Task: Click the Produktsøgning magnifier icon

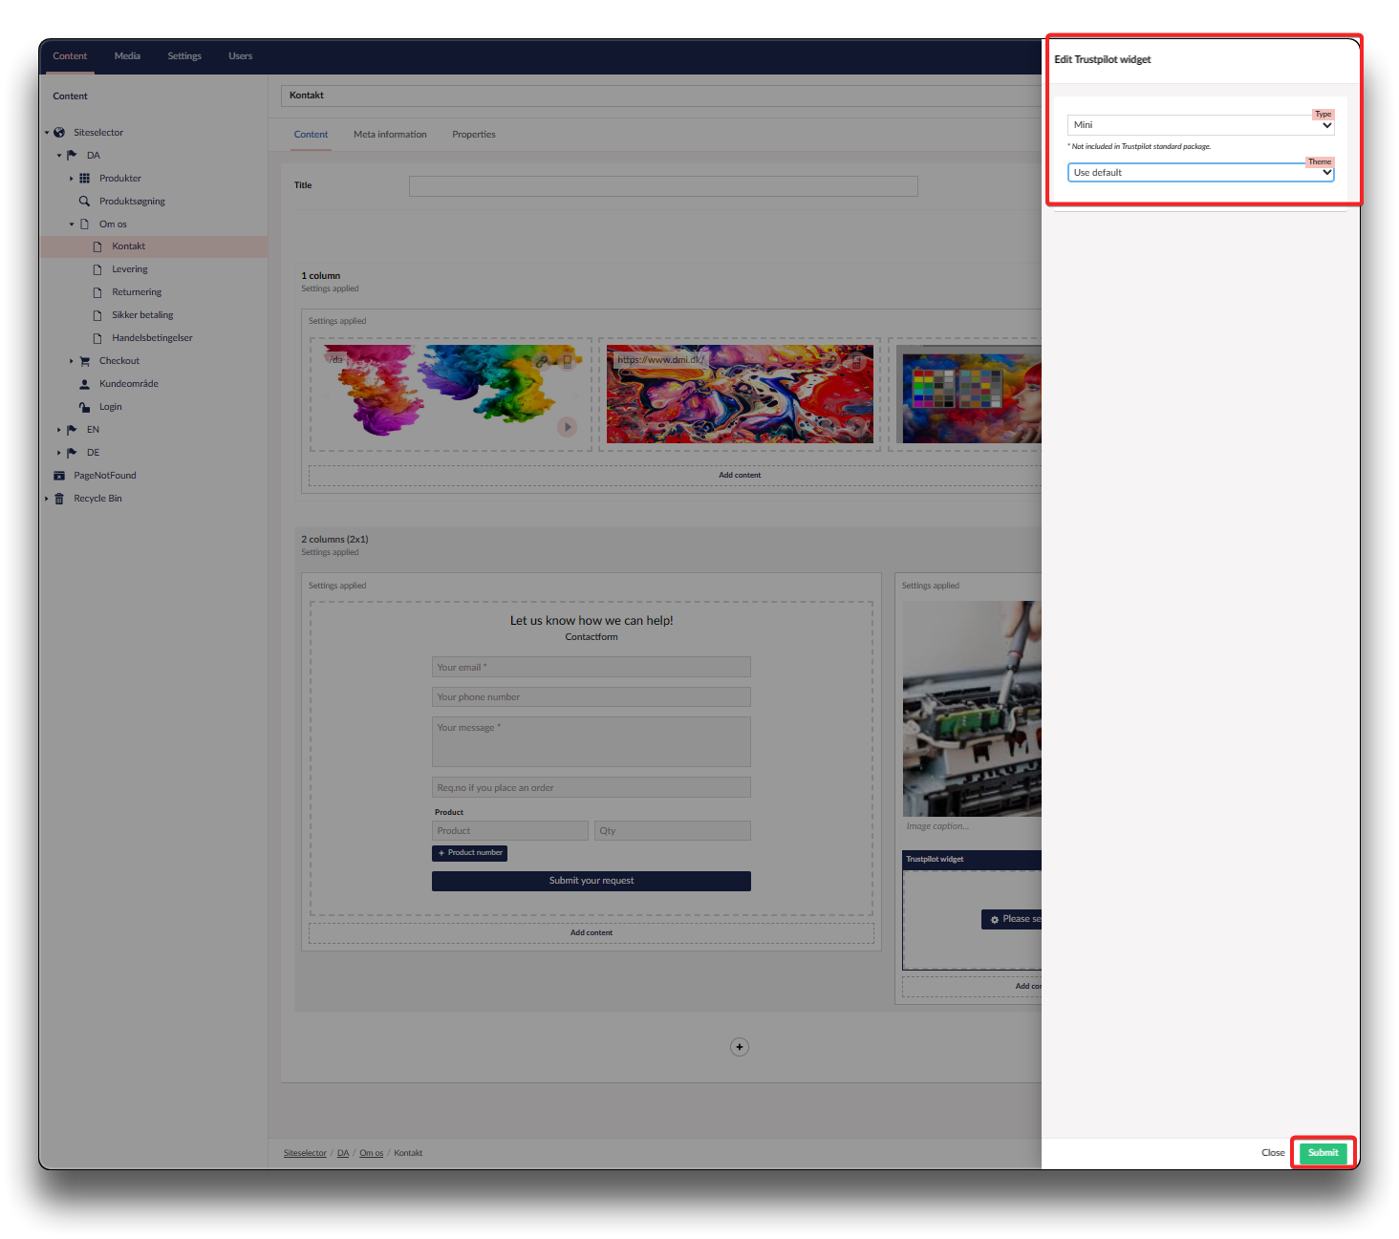Action: pyautogui.click(x=84, y=202)
